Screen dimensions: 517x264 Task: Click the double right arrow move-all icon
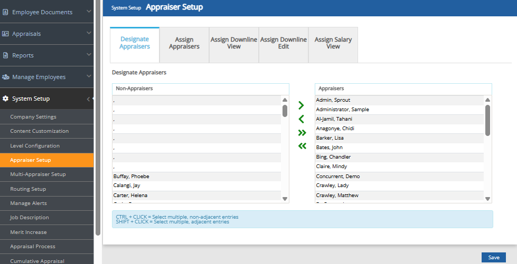point(302,132)
